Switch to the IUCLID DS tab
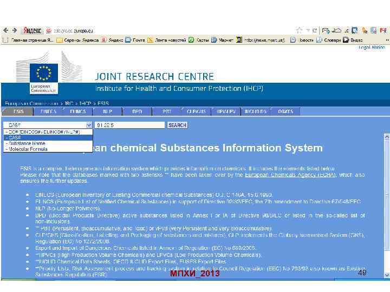 (x=256, y=111)
